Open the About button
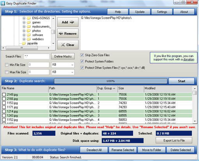 pyautogui.click(x=184, y=12)
